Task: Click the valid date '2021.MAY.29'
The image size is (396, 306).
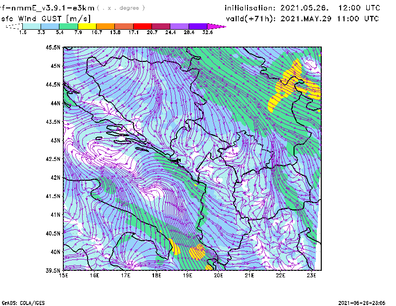Action: click(306, 19)
